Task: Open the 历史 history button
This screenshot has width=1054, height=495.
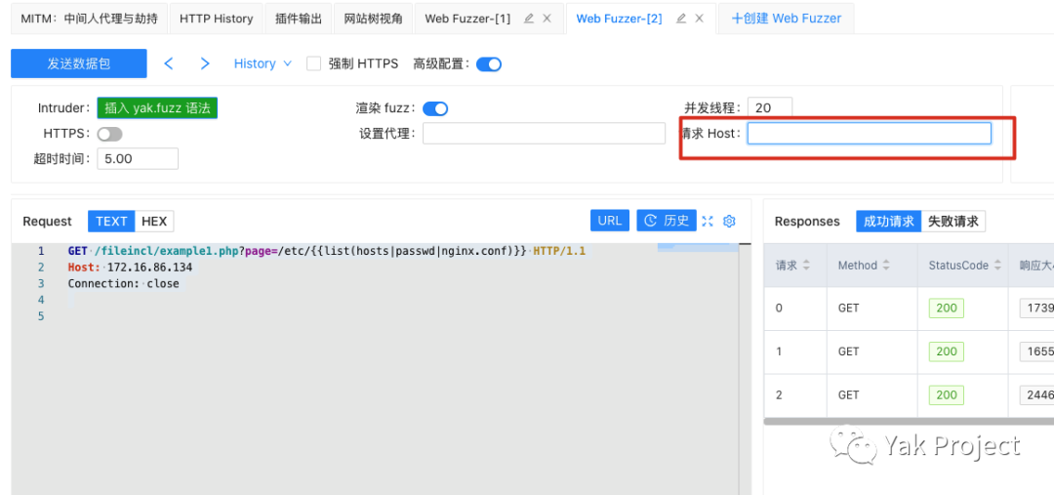Action: point(667,221)
